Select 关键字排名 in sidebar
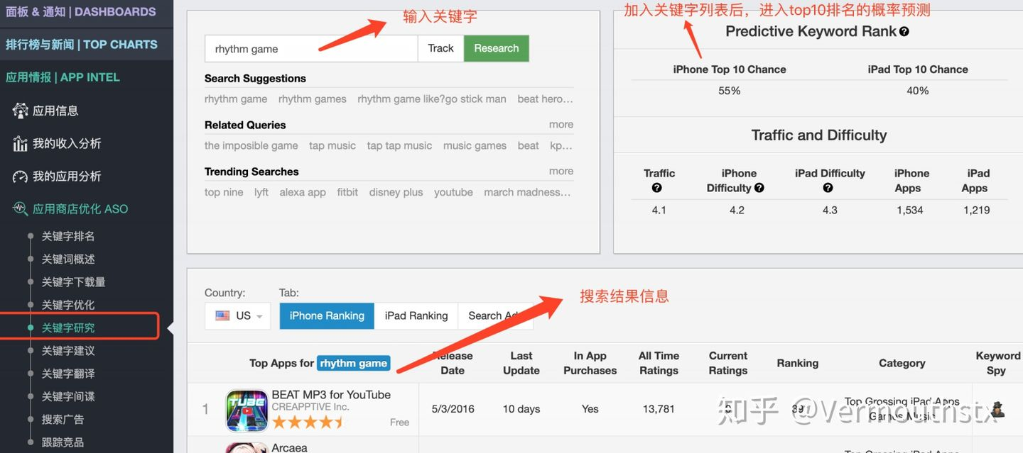Image resolution: width=1023 pixels, height=453 pixels. (68, 236)
